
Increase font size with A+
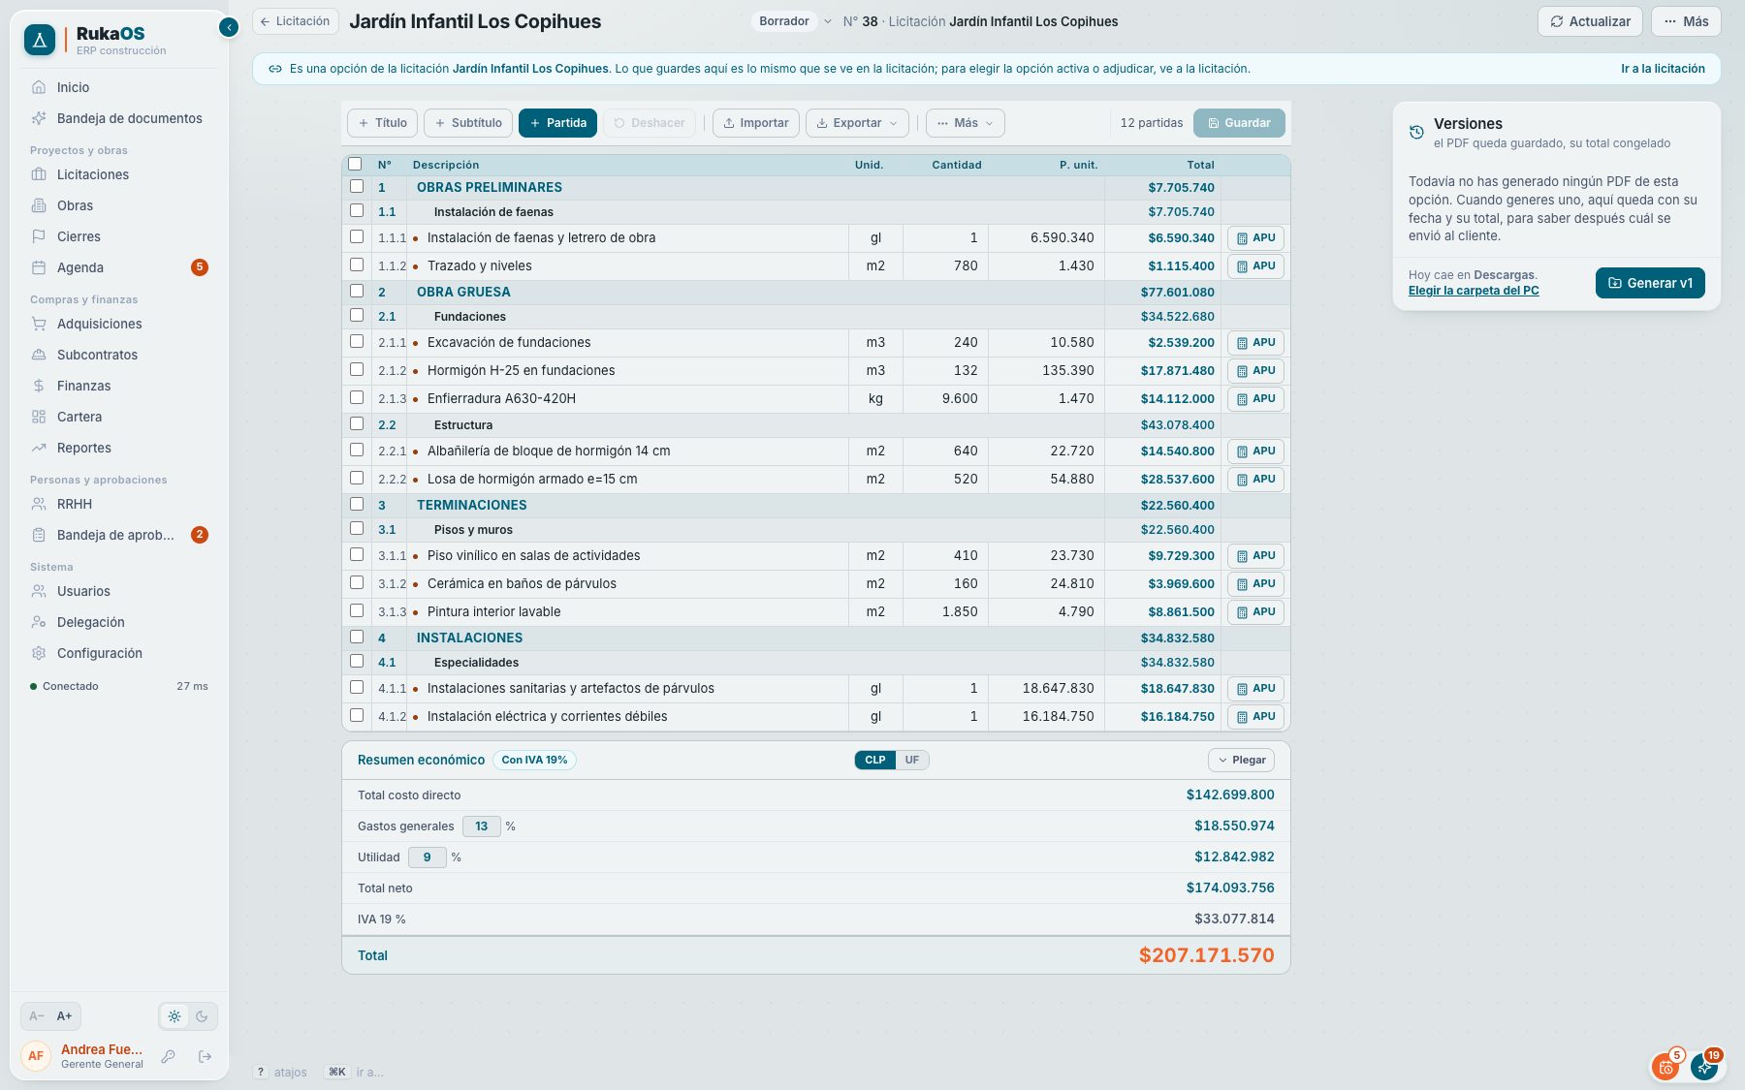tap(64, 1016)
